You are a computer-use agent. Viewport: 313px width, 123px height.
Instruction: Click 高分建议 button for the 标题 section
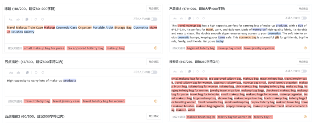point(153,8)
